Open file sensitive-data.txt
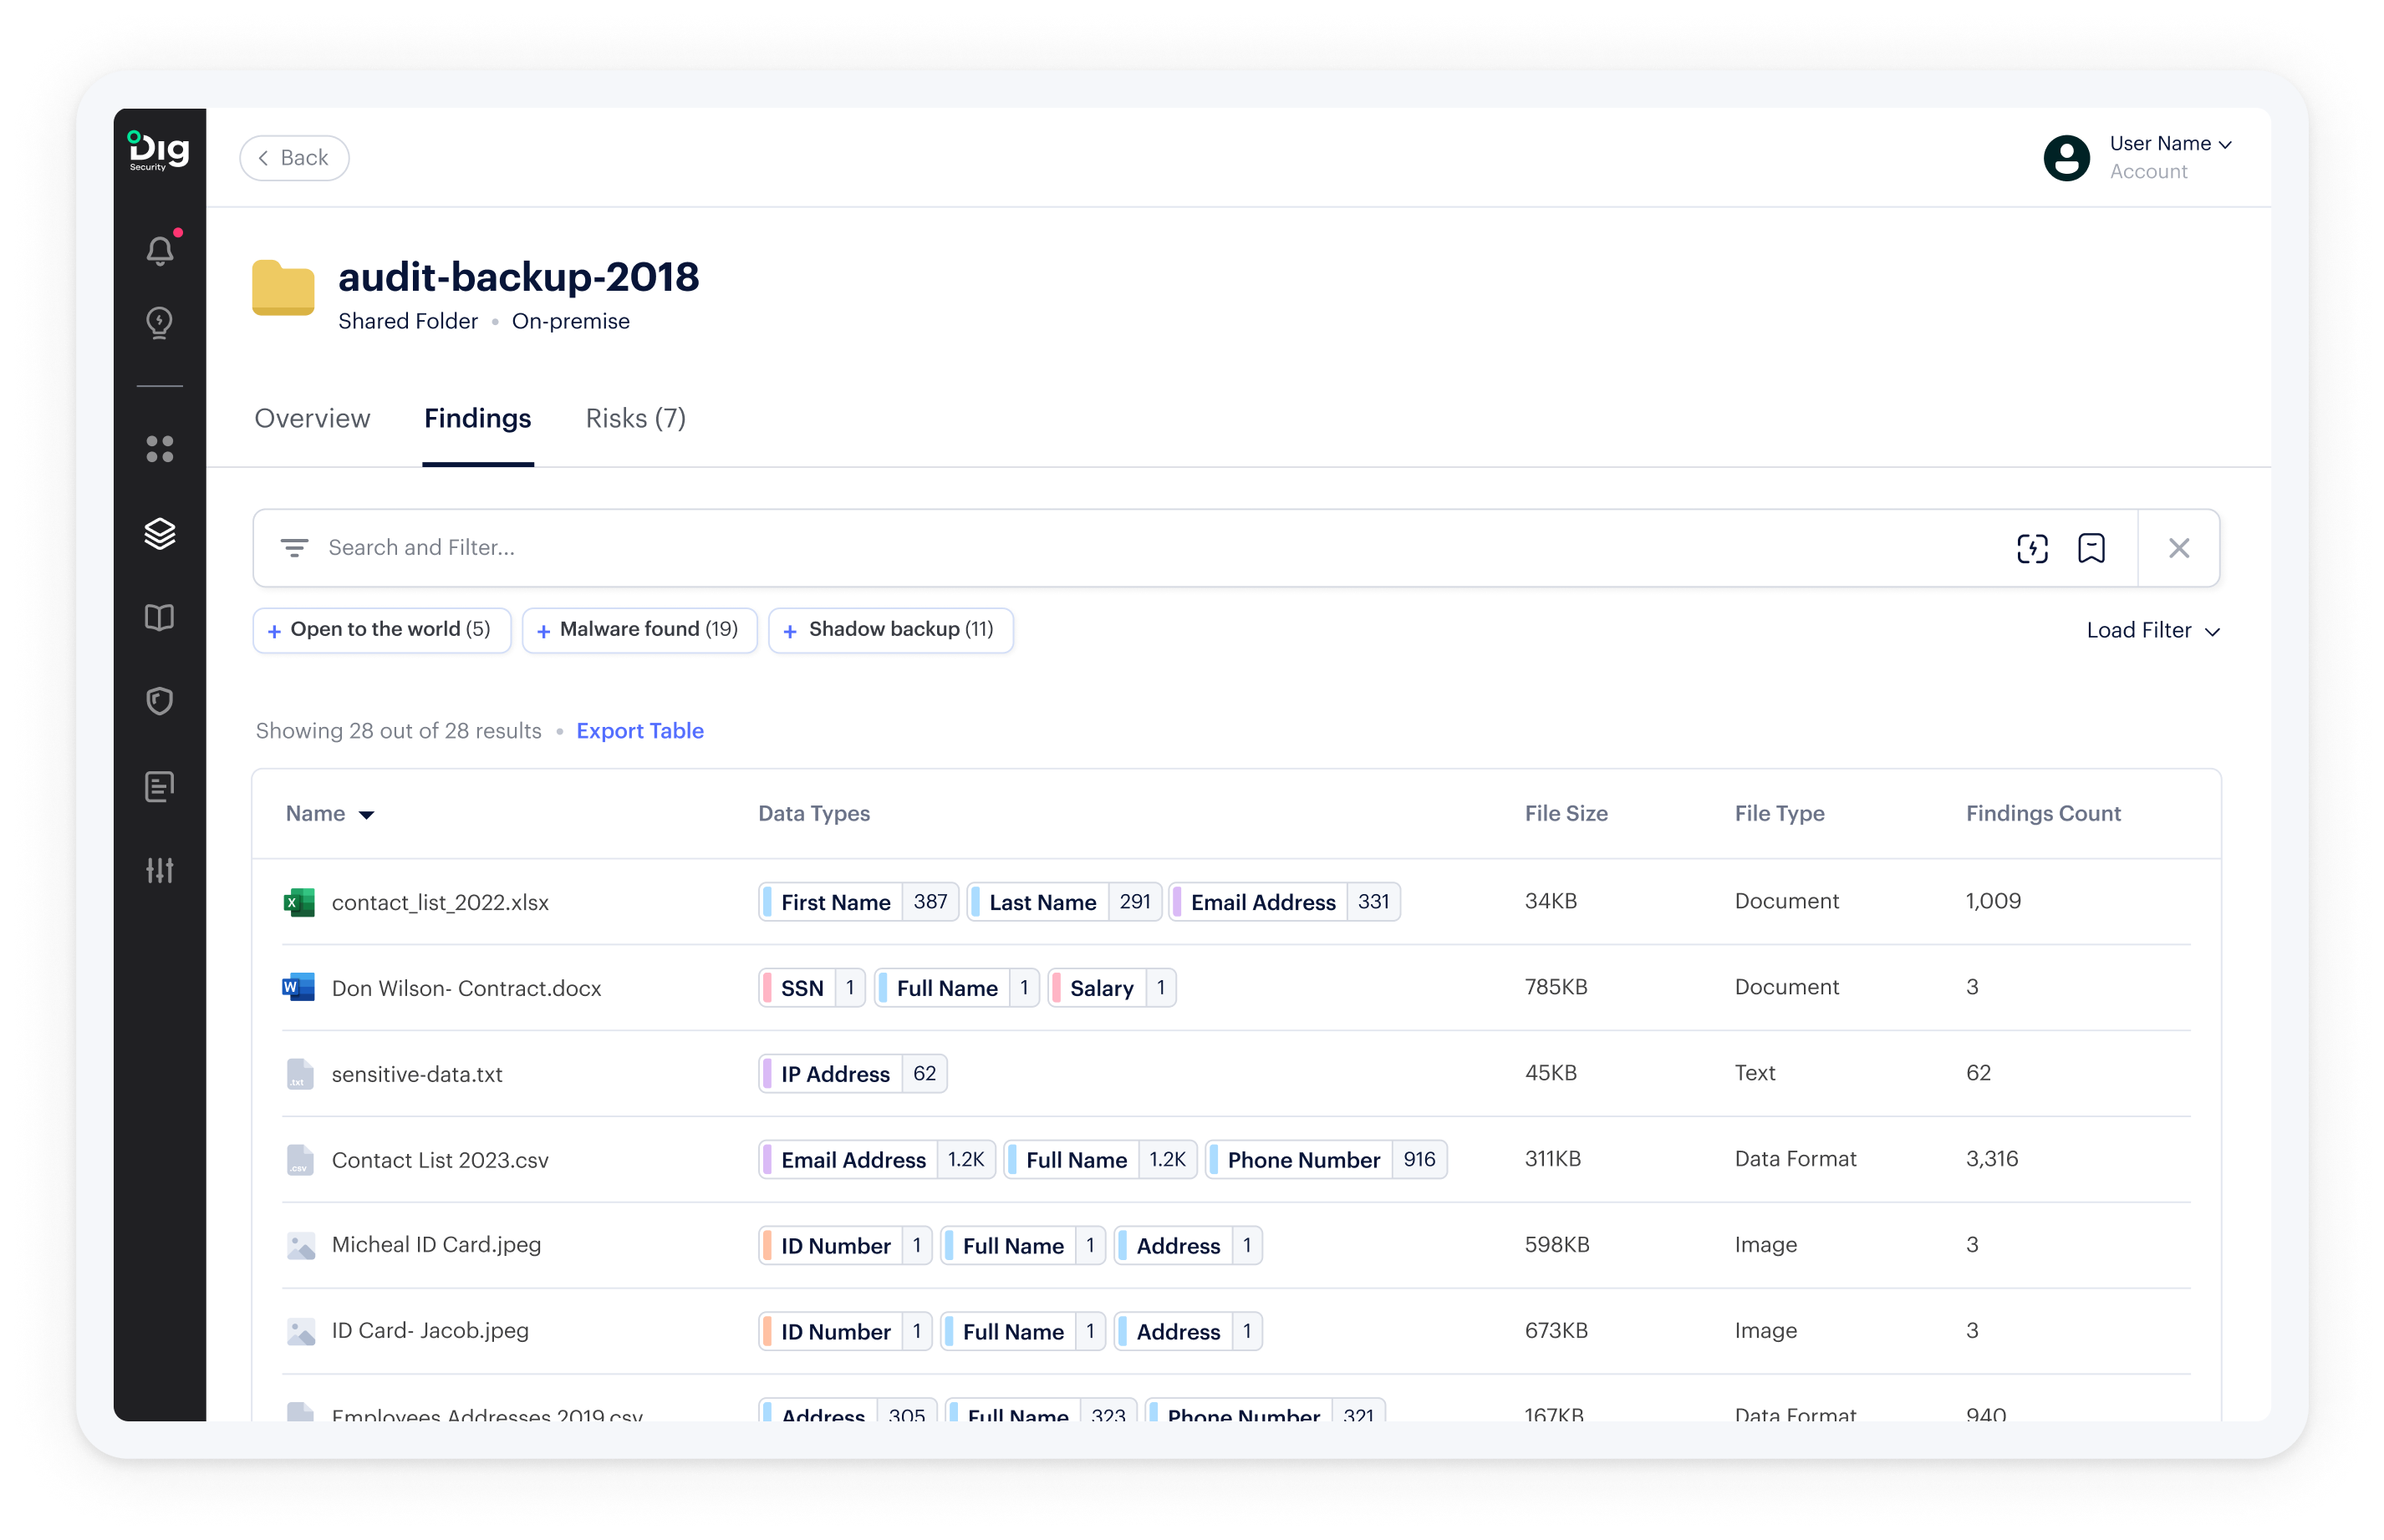The width and height of the screenshot is (2384, 1540). (416, 1075)
